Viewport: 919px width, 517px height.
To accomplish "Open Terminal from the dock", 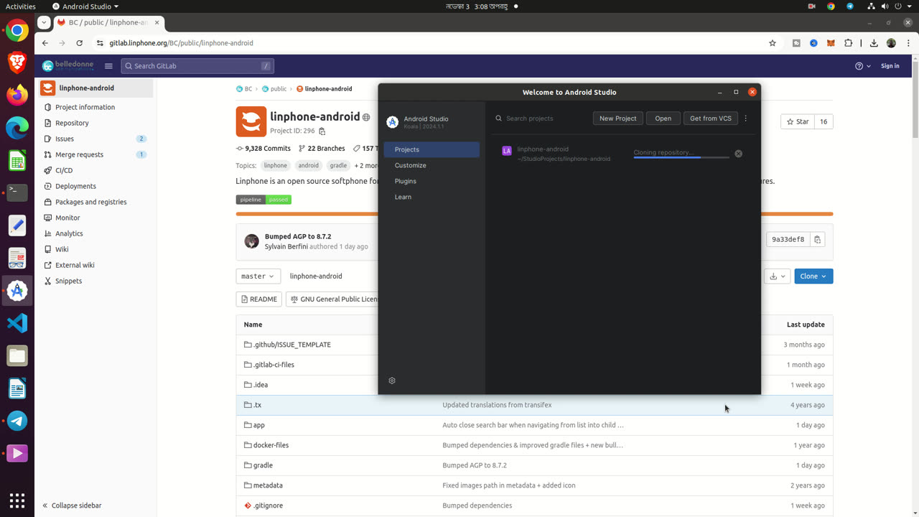I will click(x=17, y=192).
